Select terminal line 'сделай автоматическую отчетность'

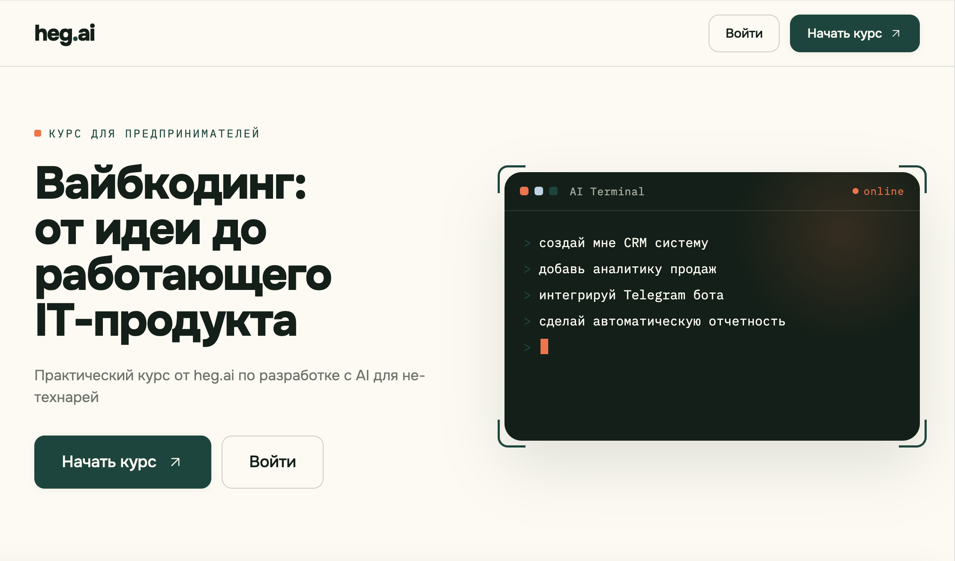tap(662, 321)
